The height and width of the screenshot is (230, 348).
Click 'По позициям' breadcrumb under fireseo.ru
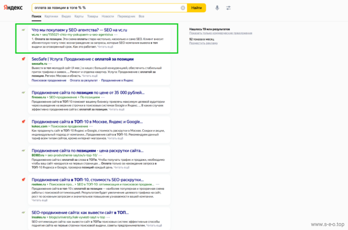(90, 97)
